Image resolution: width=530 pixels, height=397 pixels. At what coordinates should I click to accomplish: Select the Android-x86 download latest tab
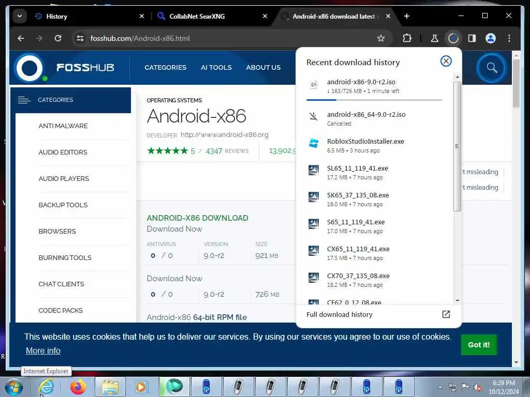pos(334,16)
